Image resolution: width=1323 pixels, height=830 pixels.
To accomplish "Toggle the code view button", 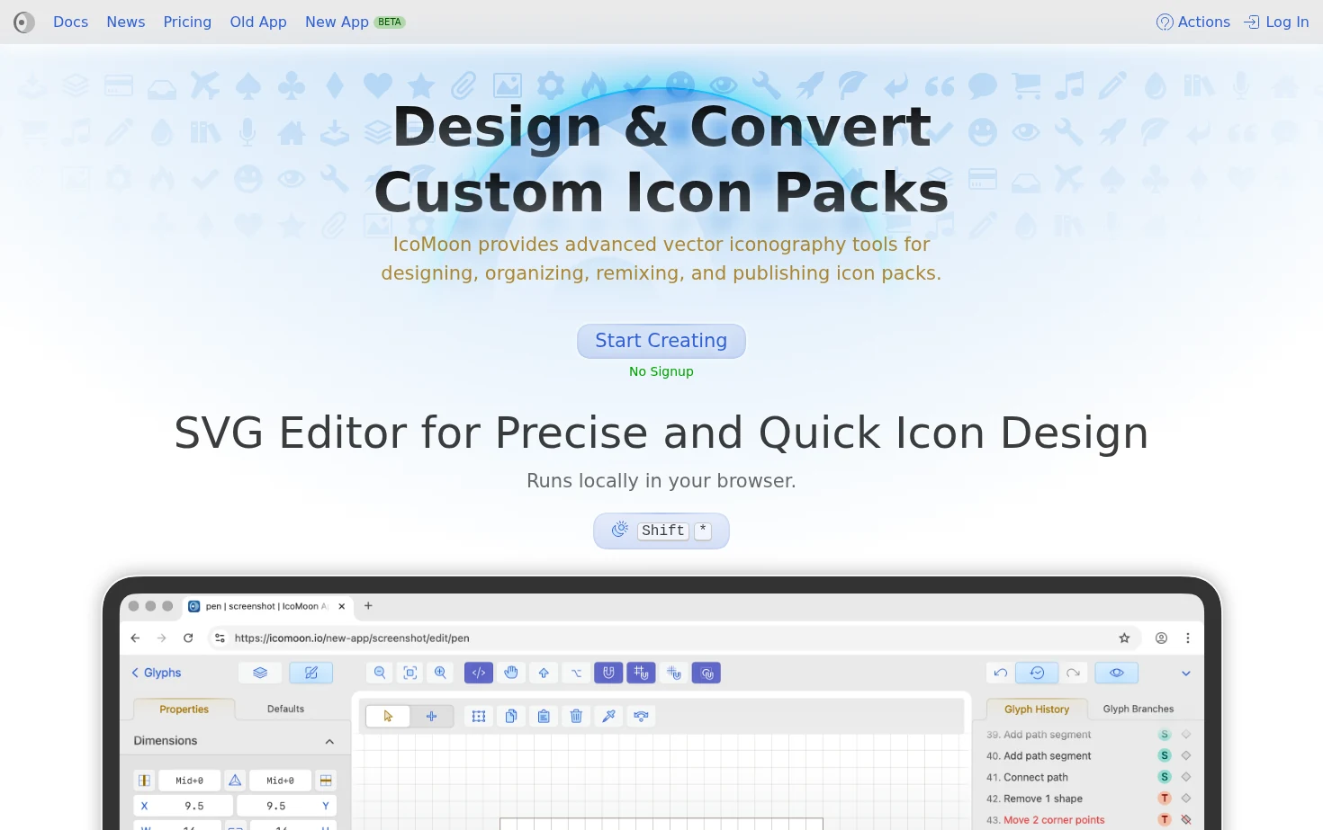I will pos(479,673).
